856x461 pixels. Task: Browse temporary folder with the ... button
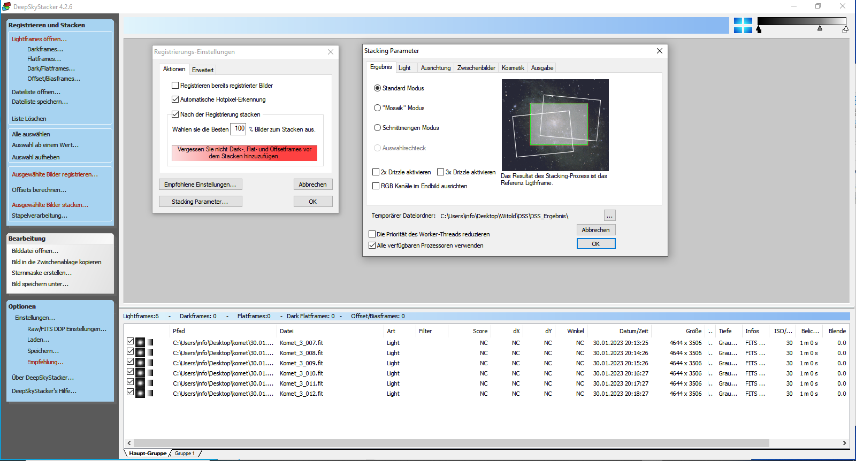(x=610, y=216)
